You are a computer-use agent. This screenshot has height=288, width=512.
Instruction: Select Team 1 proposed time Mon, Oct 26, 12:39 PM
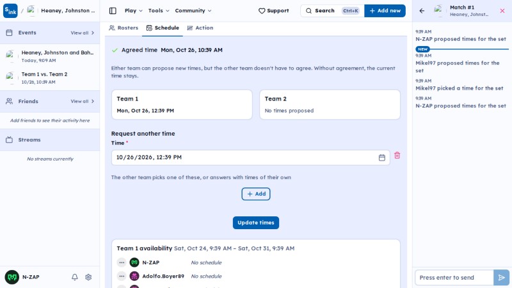145,111
